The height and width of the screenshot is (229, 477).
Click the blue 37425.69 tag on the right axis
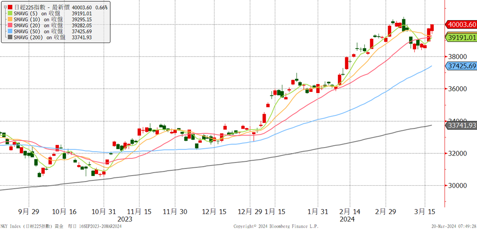(x=461, y=66)
